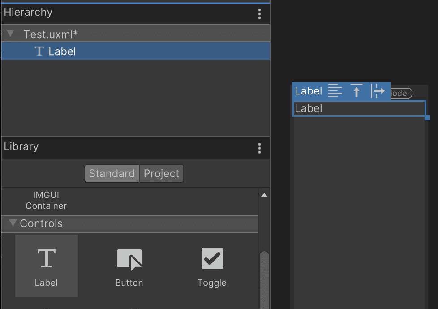Click the Label element text in canvas
This screenshot has width=438, height=309.
point(309,109)
